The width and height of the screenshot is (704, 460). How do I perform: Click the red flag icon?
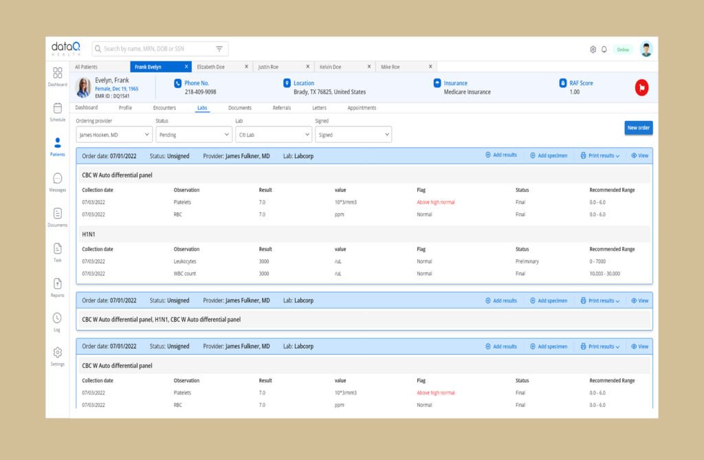tap(641, 87)
